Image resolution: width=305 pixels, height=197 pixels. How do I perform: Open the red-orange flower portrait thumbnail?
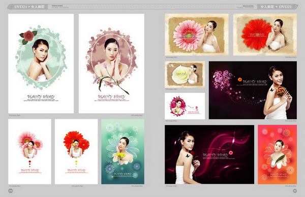278,154
